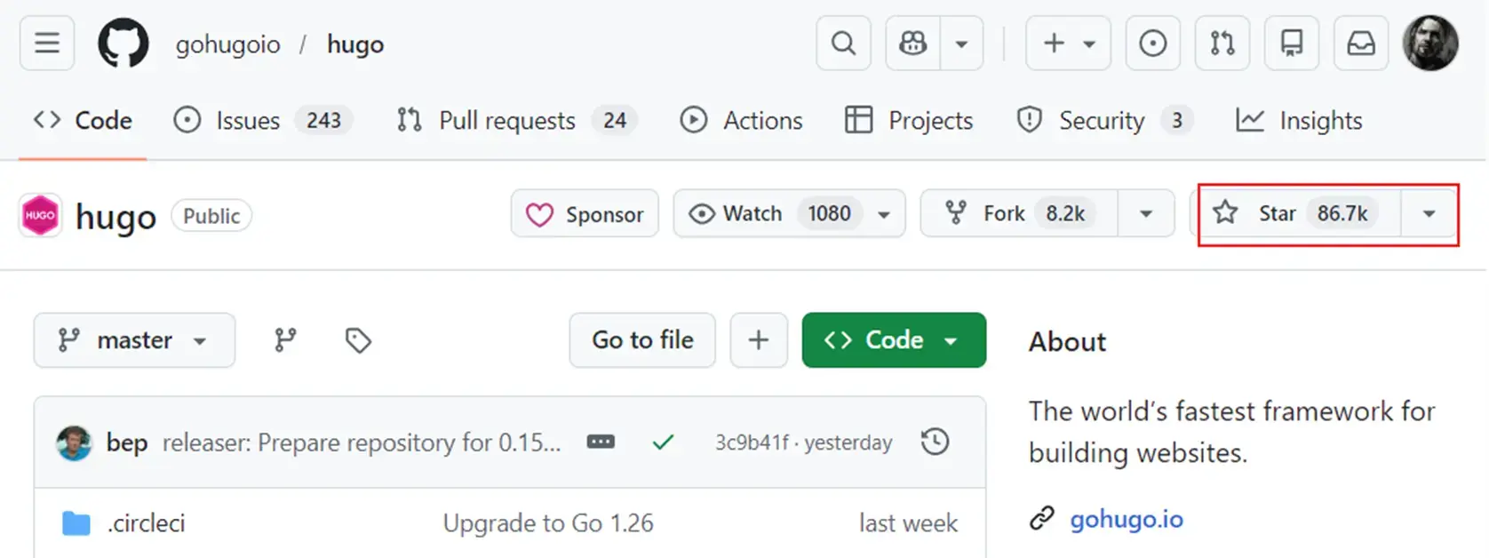View branches icon next to master

pyautogui.click(x=285, y=340)
